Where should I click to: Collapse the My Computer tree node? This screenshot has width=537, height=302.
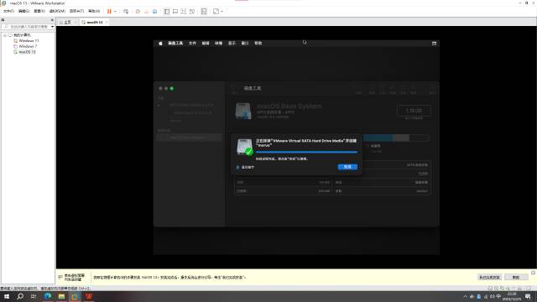coord(5,35)
